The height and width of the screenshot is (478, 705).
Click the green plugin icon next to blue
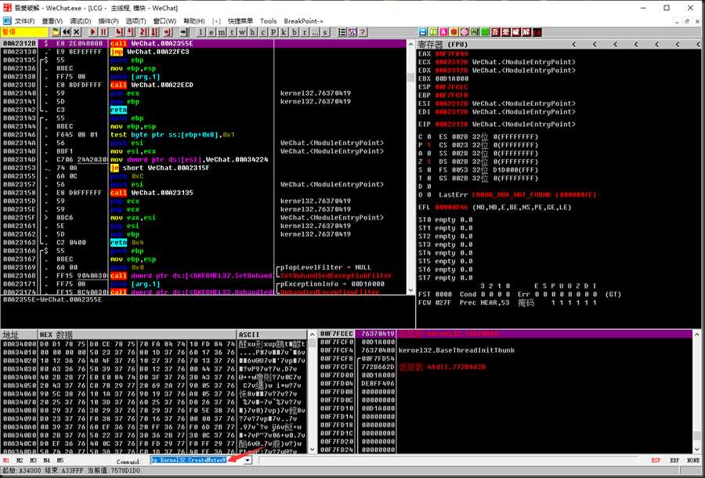click(433, 32)
